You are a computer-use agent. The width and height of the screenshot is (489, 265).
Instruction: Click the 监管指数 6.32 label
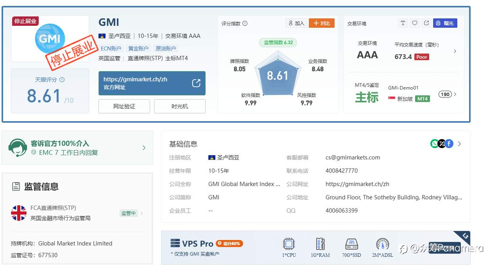pos(278,42)
